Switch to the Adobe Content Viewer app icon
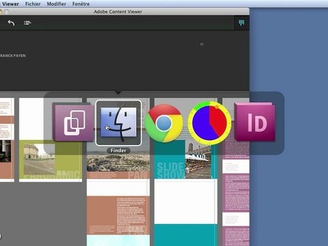Viewport: 328px width, 246px height. [73, 122]
